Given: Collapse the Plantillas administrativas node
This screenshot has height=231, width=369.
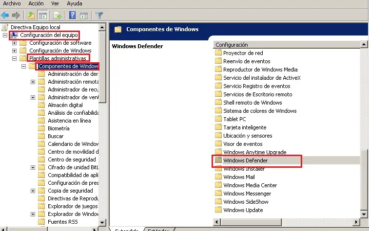Looking at the screenshot, I should (x=14, y=58).
